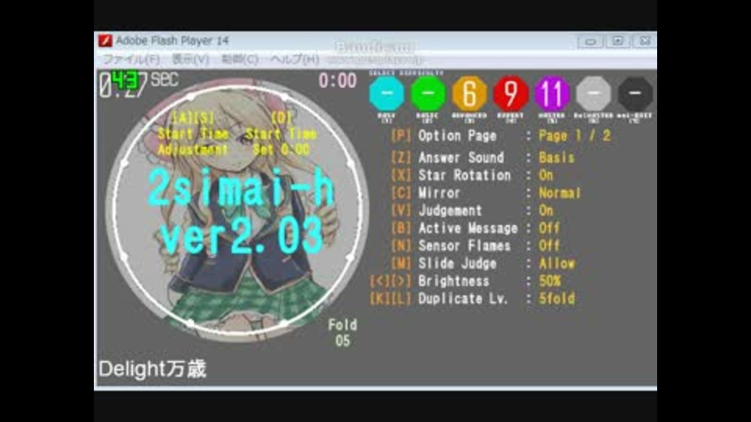
Task: Toggle Slide Judge Allow value
Action: 556,263
